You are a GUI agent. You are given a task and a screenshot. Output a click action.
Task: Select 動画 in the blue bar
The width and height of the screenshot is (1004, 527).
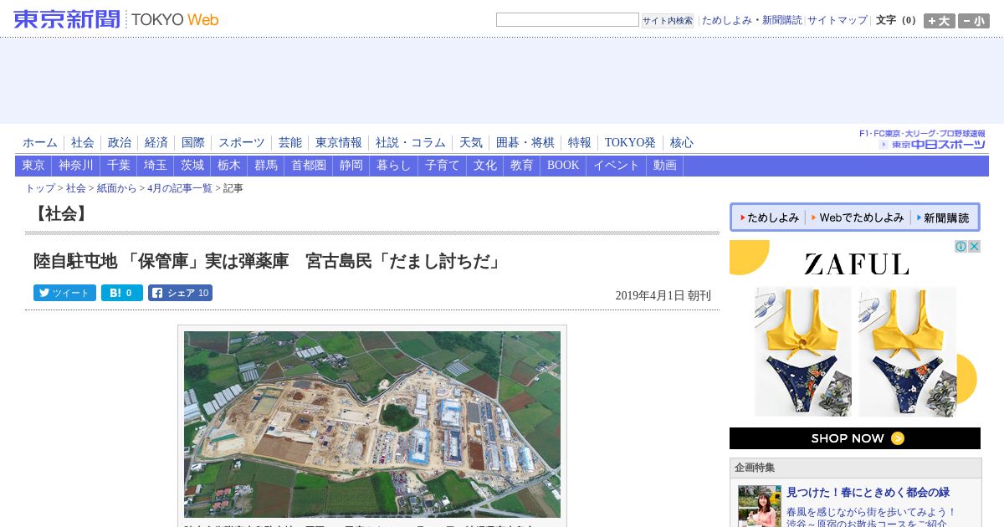[665, 166]
